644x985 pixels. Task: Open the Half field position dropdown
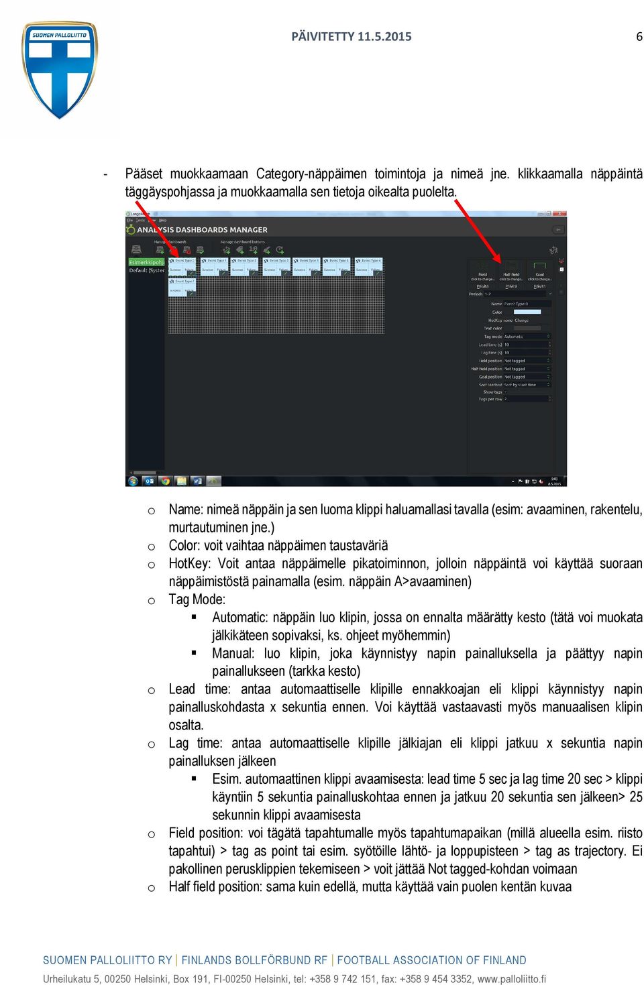[x=527, y=369]
